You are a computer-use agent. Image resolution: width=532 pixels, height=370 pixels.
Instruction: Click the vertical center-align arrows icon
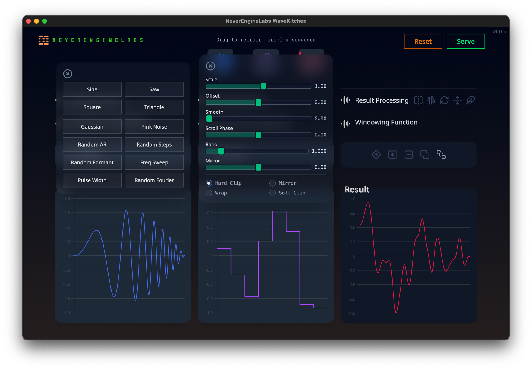coord(457,100)
